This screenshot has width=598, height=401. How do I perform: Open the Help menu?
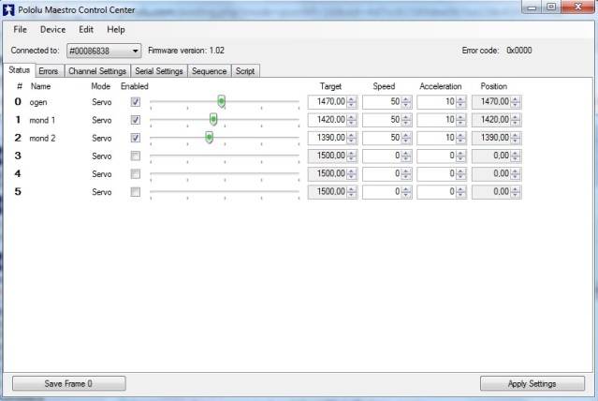[116, 30]
